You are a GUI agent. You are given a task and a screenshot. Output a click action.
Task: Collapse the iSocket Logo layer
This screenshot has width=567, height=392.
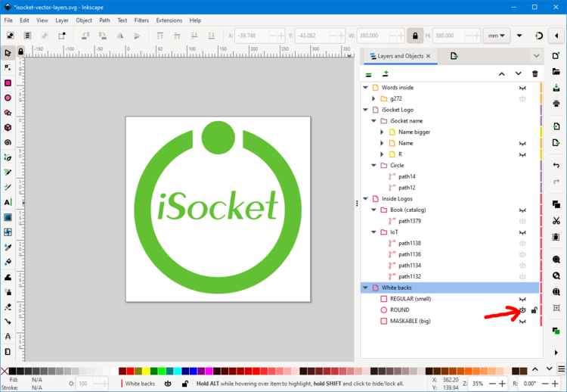point(366,110)
